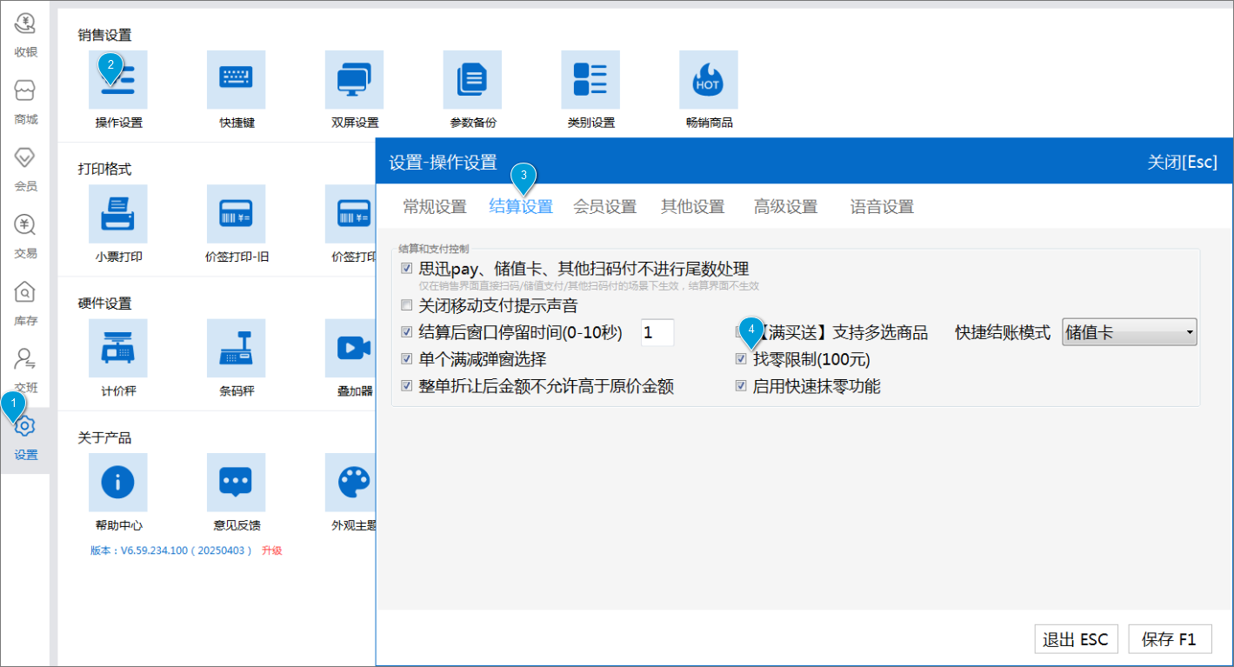Viewport: 1234px width, 667px height.
Task: Open the 参数备份 backup icon
Action: (x=472, y=80)
